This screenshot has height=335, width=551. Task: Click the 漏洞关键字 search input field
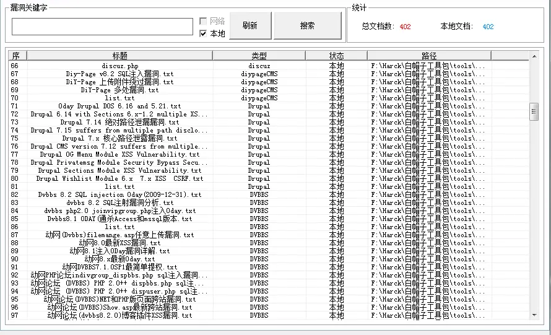(102, 27)
